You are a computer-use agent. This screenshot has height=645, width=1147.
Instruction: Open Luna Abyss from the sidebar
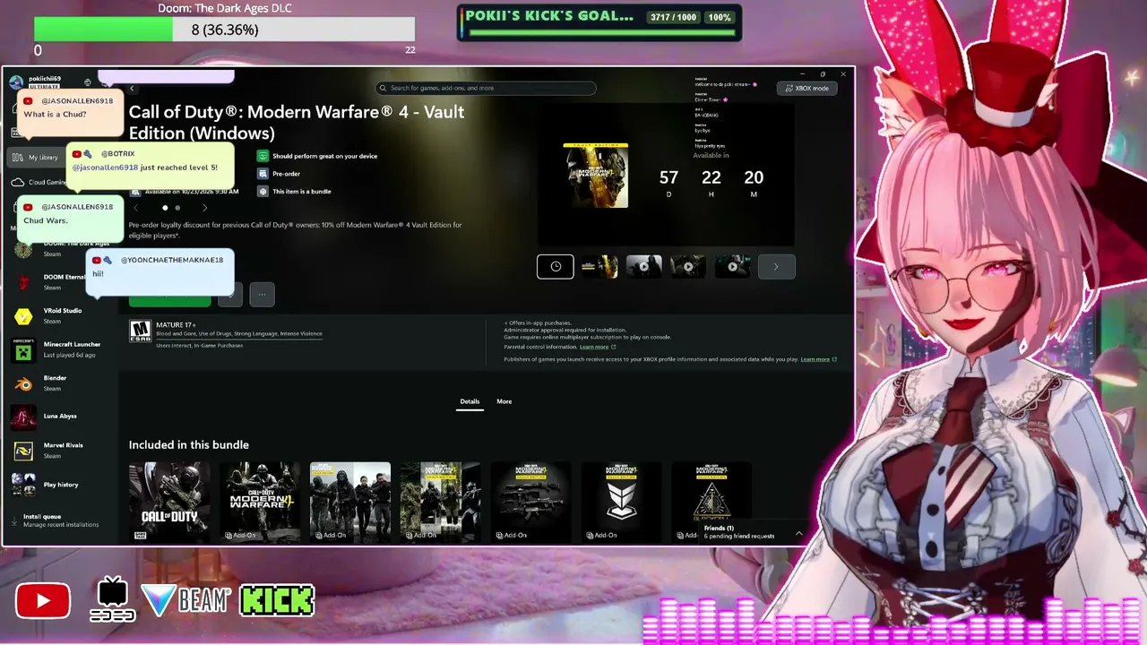tap(59, 417)
